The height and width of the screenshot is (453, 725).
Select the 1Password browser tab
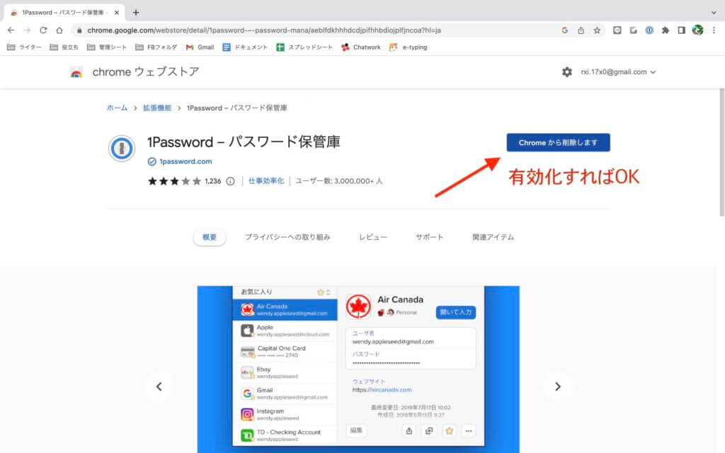[x=64, y=13]
